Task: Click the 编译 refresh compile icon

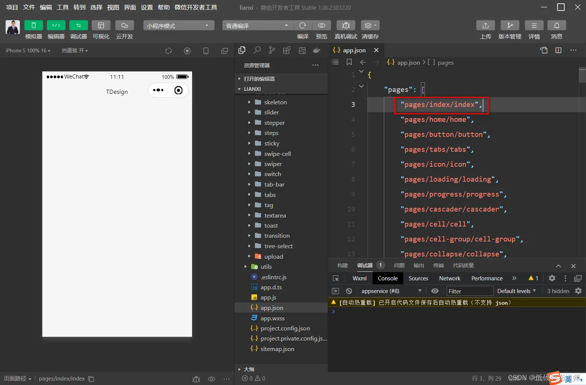Action: [303, 25]
